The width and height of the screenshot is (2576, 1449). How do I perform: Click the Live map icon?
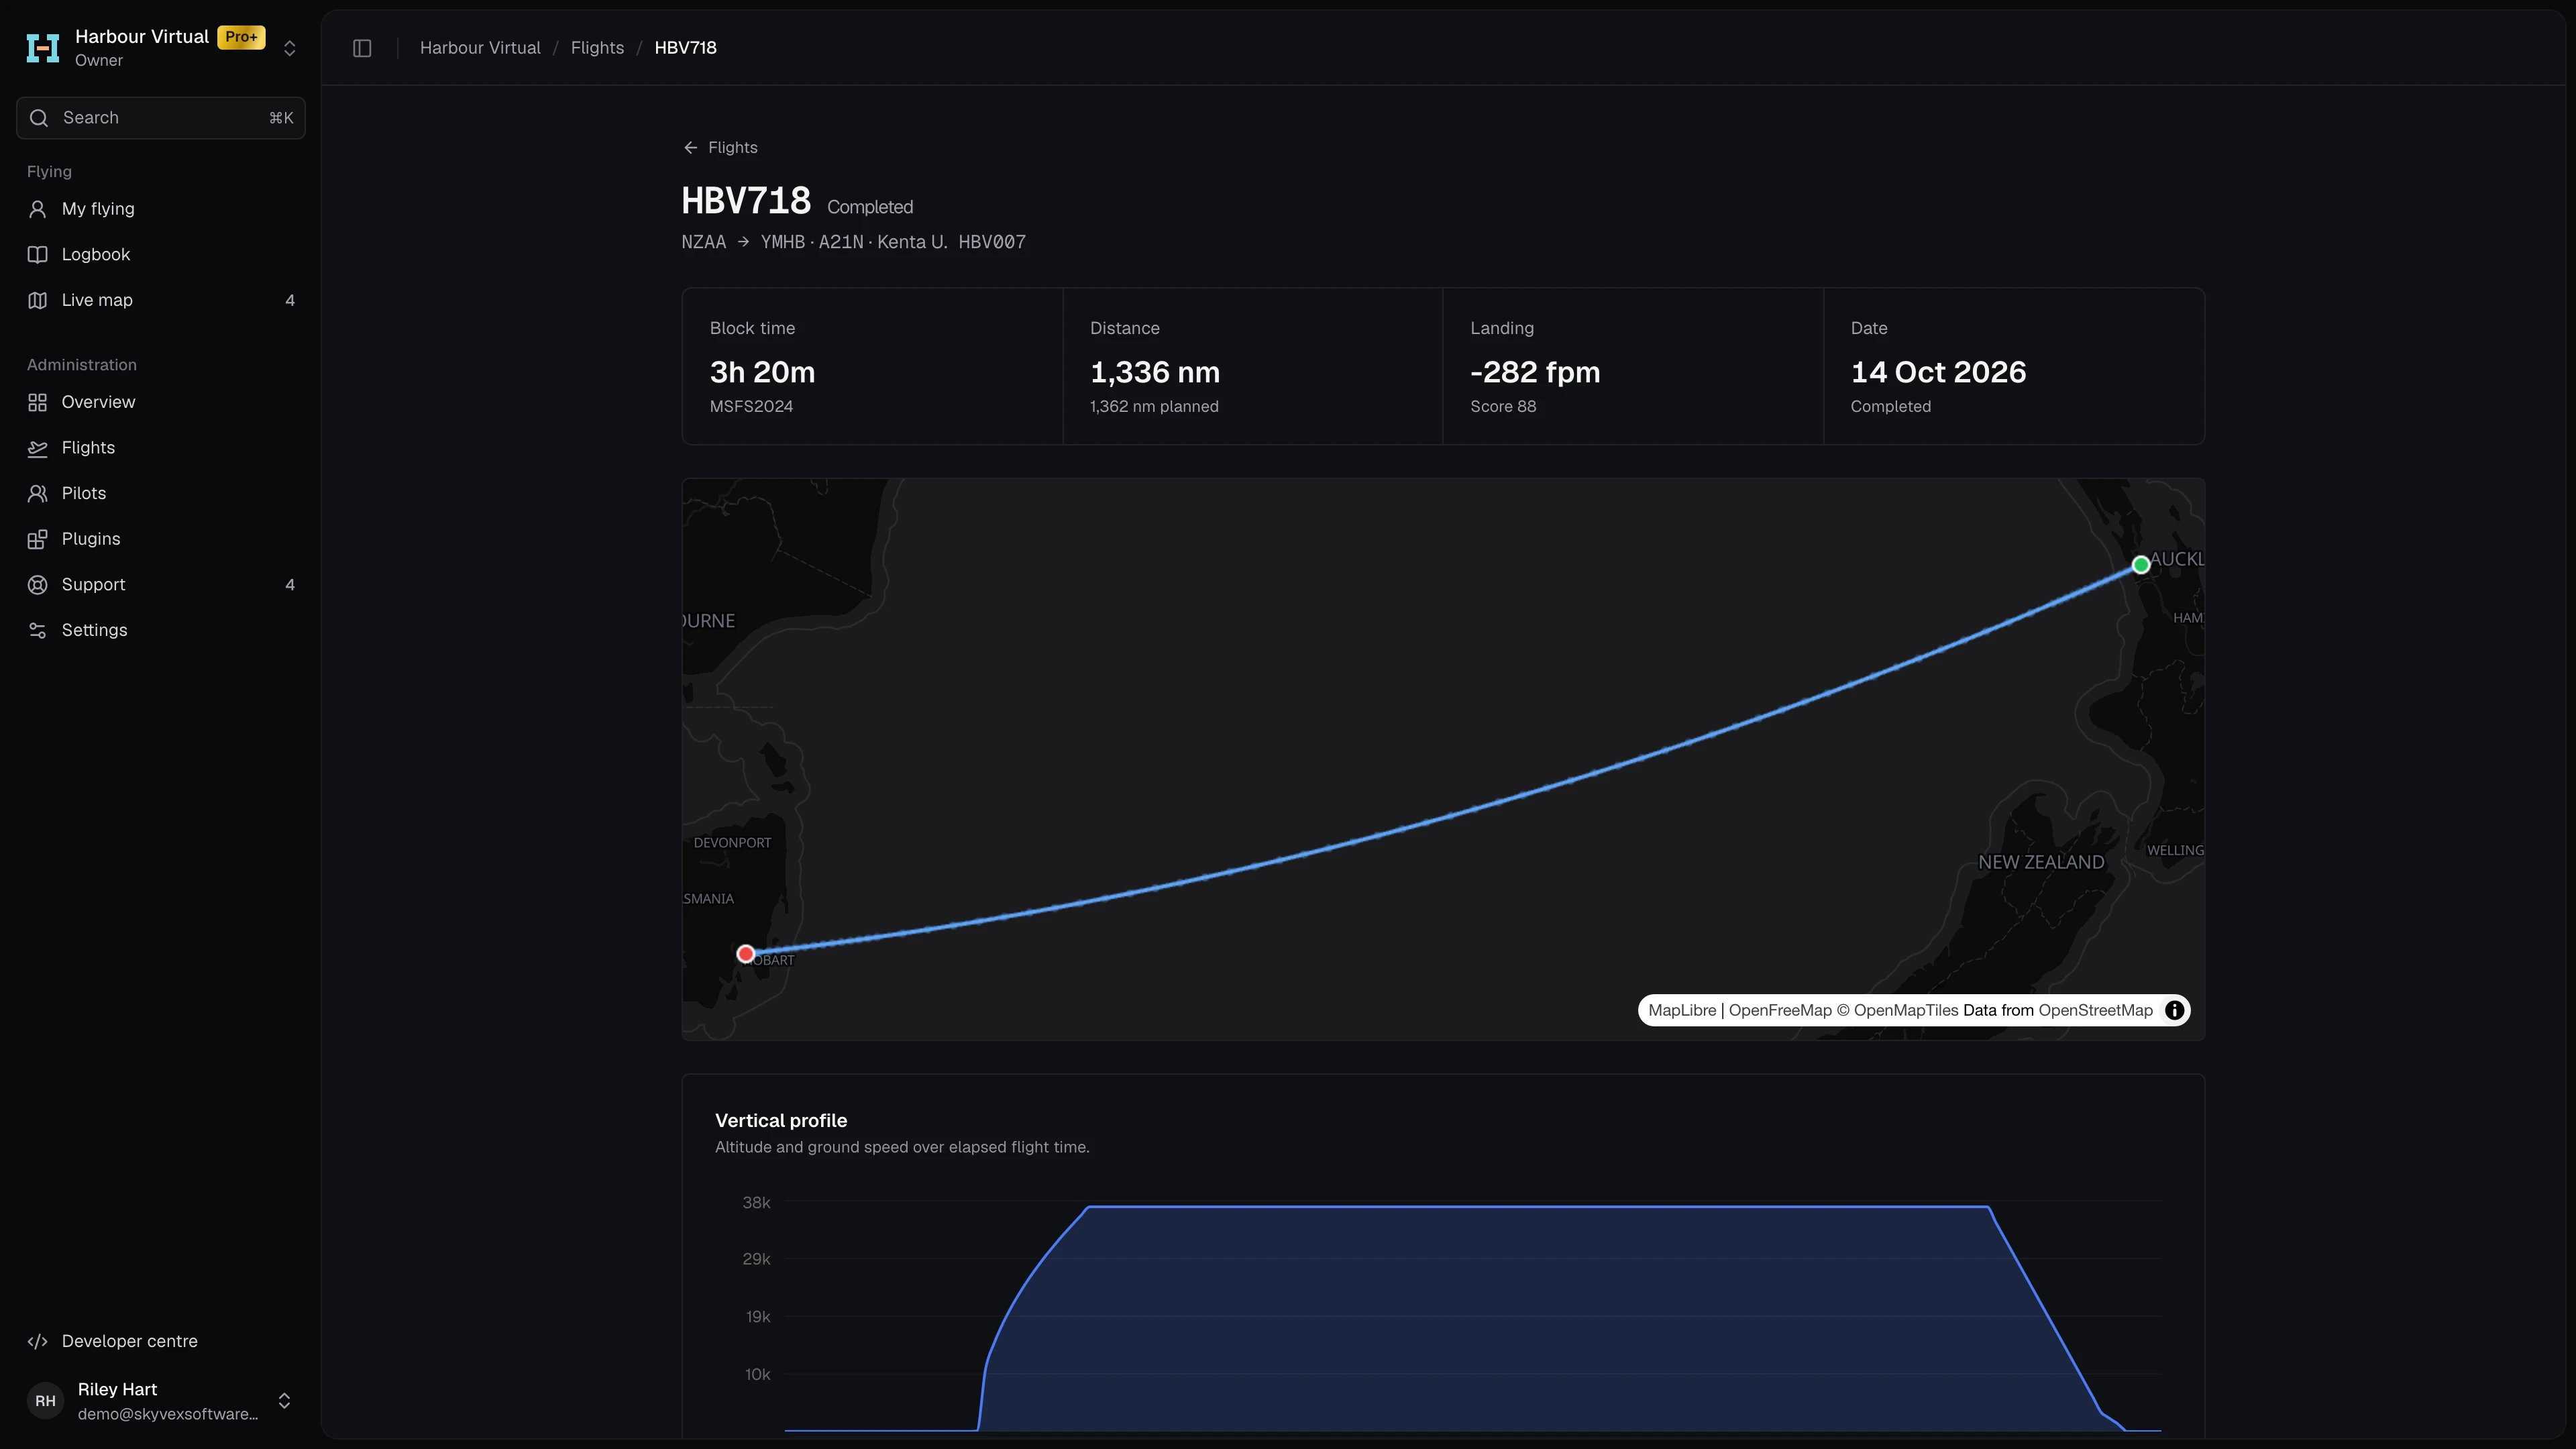pos(38,300)
